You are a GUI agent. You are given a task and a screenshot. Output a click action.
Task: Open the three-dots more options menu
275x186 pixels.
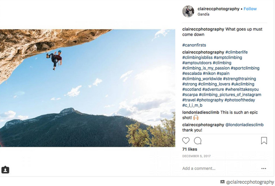click(264, 169)
